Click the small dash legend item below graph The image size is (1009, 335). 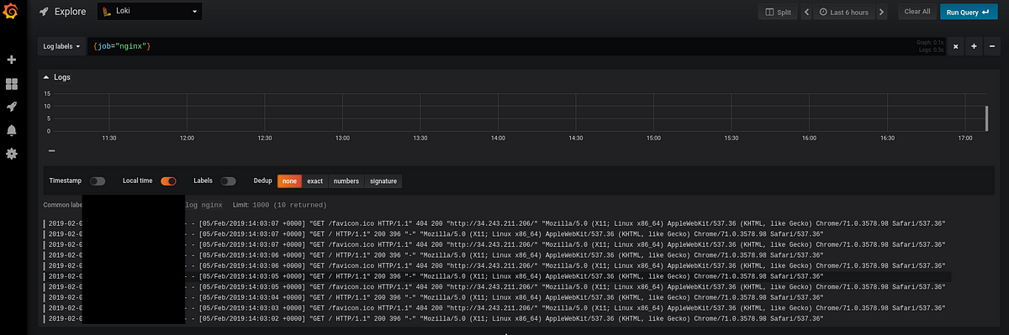[x=52, y=151]
